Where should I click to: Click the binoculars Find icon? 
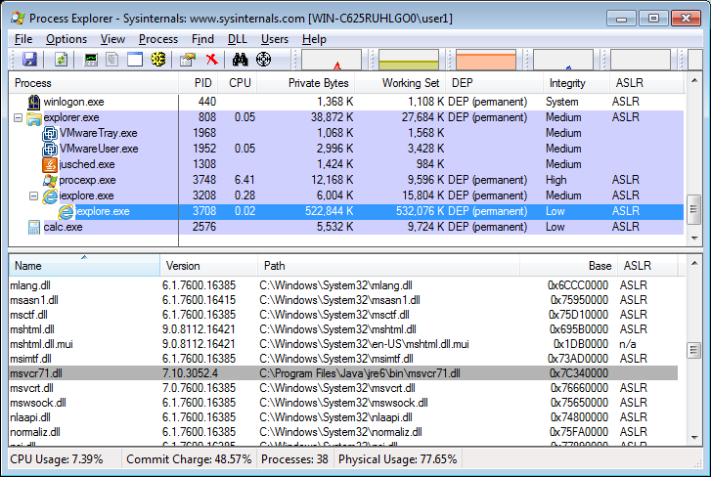(x=242, y=60)
